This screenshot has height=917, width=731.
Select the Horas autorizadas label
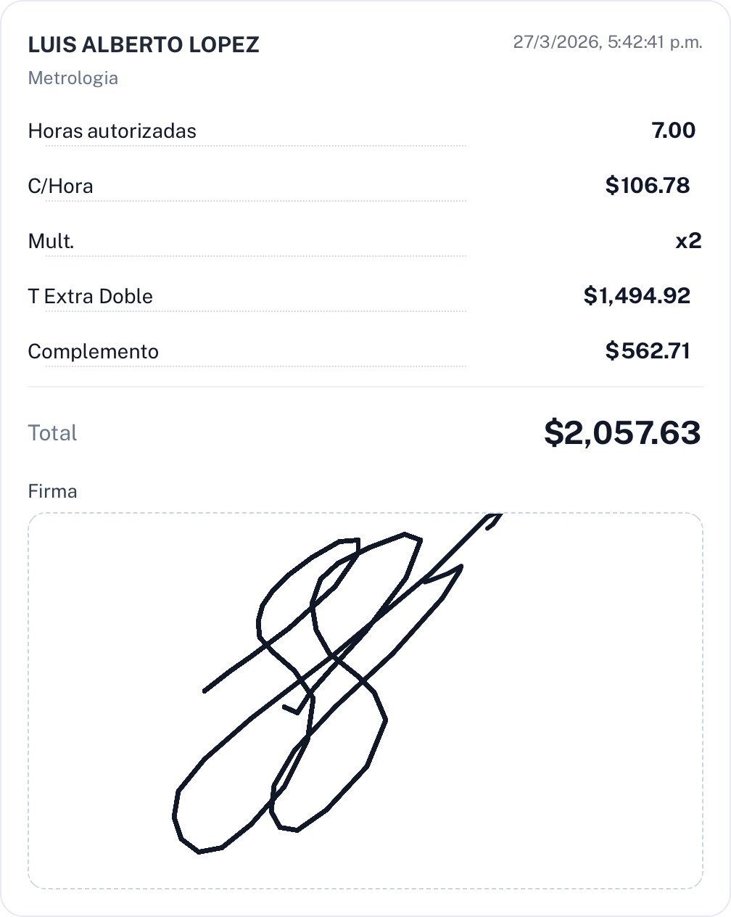pos(112,131)
